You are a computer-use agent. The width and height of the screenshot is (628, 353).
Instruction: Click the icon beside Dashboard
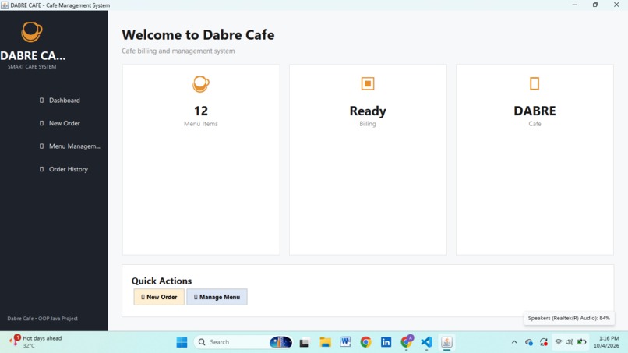41,101
